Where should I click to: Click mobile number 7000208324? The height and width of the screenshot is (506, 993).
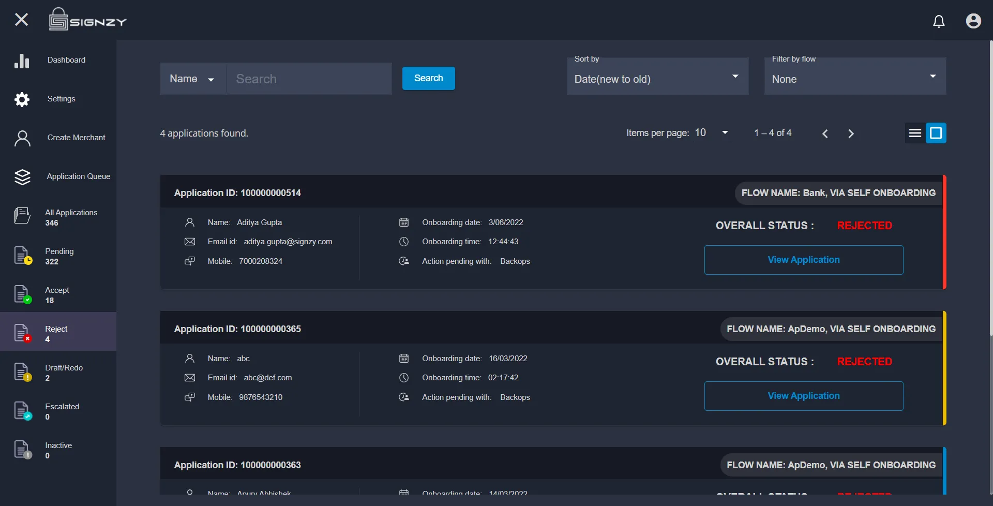point(261,261)
